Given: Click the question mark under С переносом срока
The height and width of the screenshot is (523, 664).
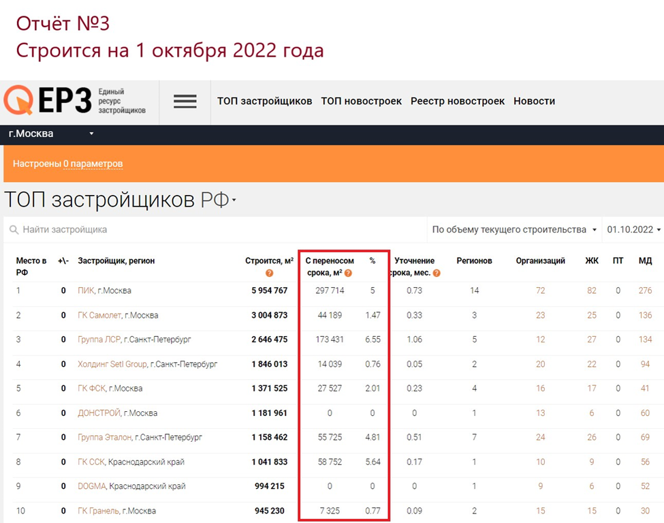Looking at the screenshot, I should point(348,273).
